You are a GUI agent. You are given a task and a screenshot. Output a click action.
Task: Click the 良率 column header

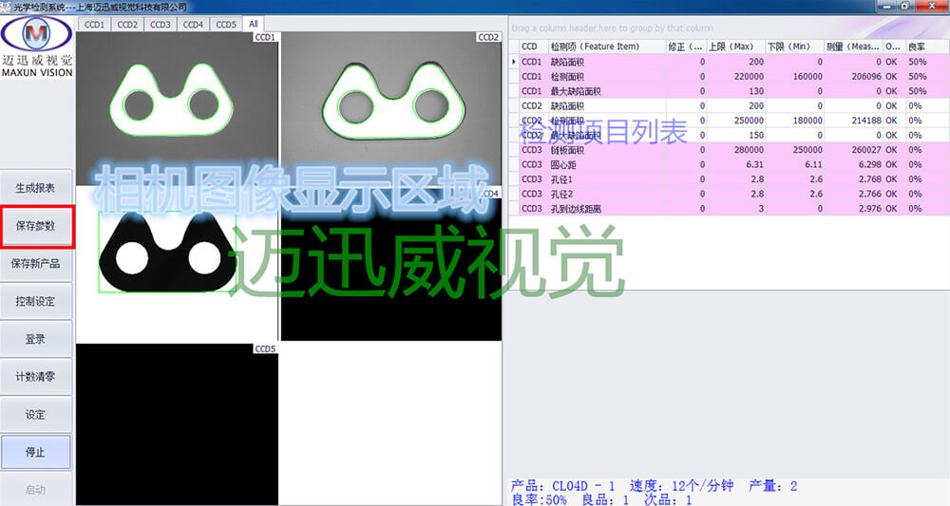tap(917, 47)
